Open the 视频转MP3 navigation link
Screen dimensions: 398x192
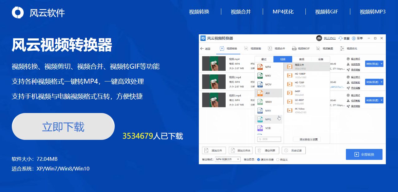pos(373,12)
